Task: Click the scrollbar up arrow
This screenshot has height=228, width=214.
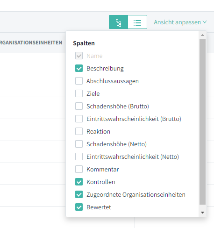Action: pos(202,35)
